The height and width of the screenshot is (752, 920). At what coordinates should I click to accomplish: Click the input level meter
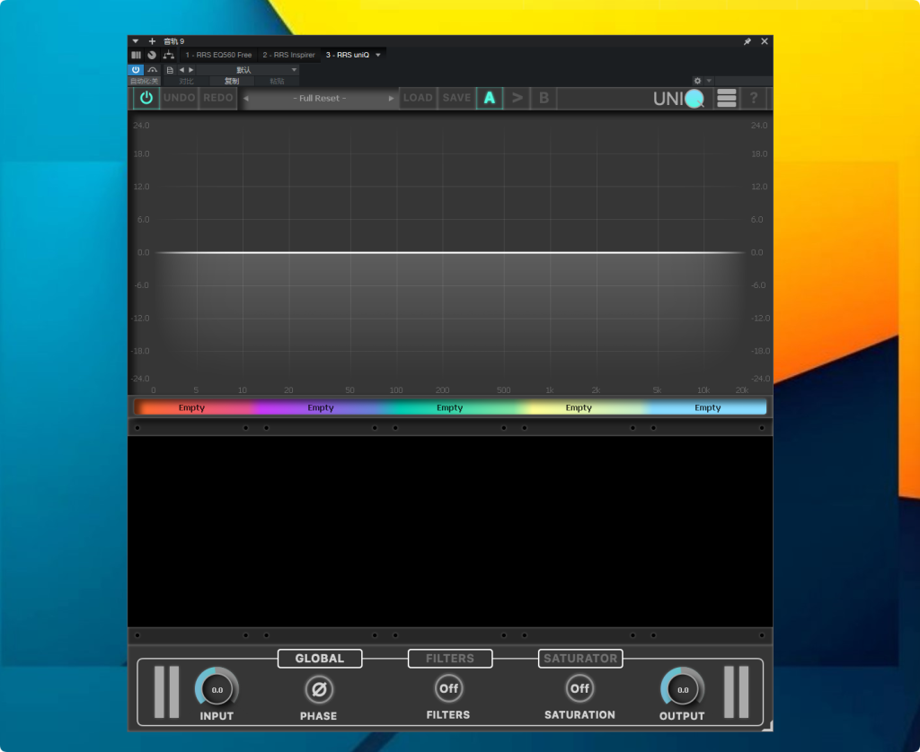166,692
